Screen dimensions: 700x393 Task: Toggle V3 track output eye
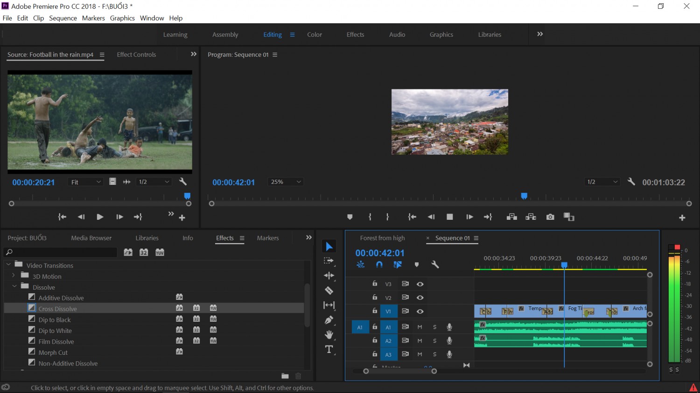click(420, 284)
